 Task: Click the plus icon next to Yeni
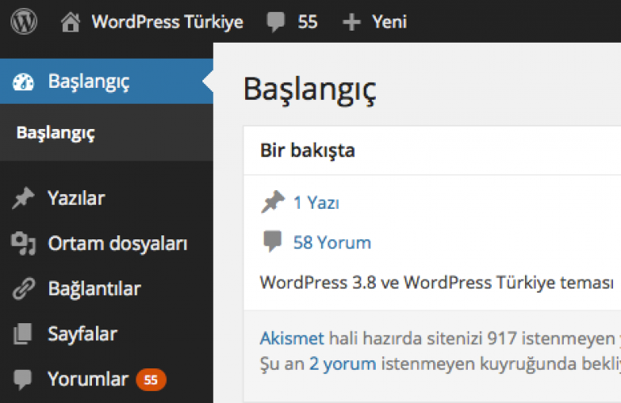(352, 22)
